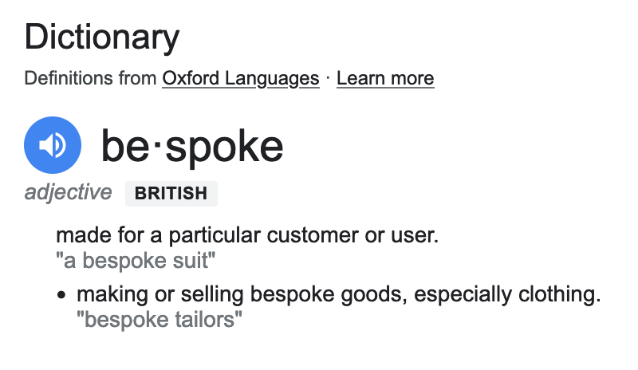Follow the Learn more link
The image size is (638, 370).
[385, 78]
